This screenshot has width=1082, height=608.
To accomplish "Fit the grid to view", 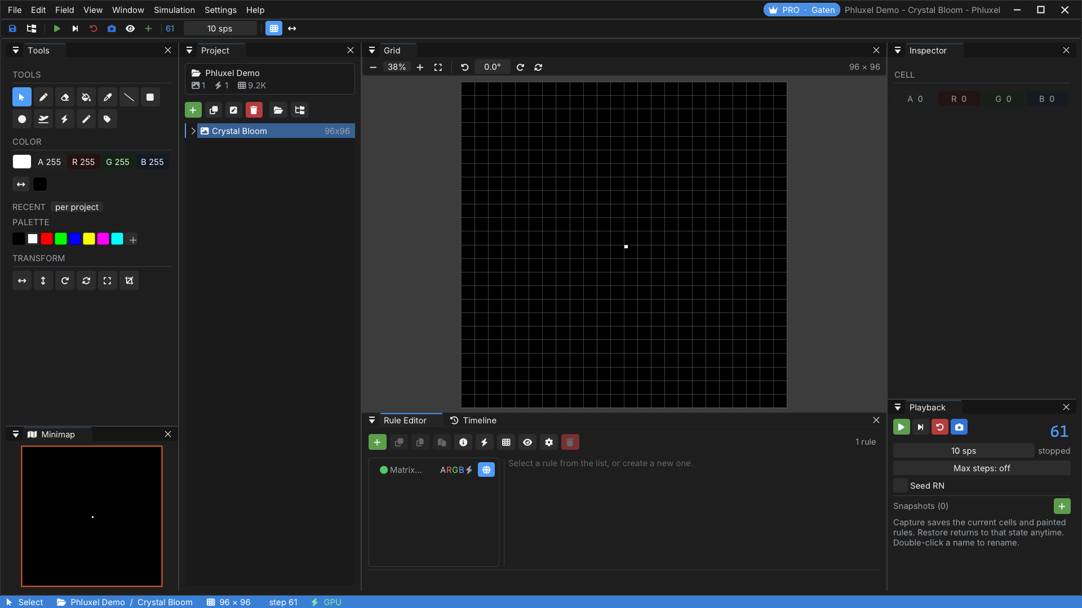I will coord(438,67).
